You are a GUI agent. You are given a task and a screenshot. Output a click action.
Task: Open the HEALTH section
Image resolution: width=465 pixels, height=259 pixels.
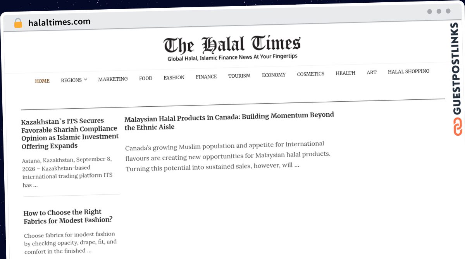coord(345,73)
